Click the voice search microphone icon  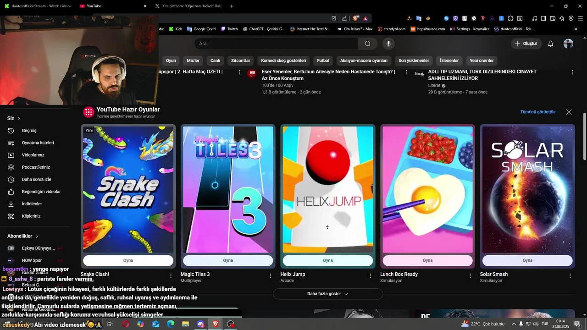(388, 44)
